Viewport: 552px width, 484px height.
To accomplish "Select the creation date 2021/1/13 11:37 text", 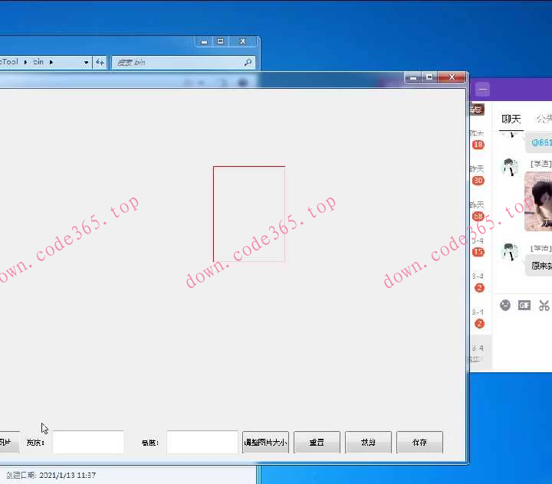I will click(x=67, y=476).
